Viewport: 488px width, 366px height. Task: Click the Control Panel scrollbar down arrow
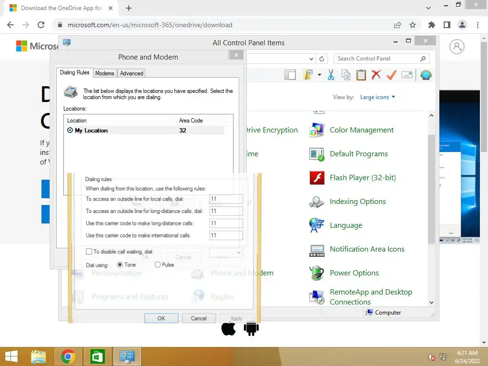click(x=431, y=303)
